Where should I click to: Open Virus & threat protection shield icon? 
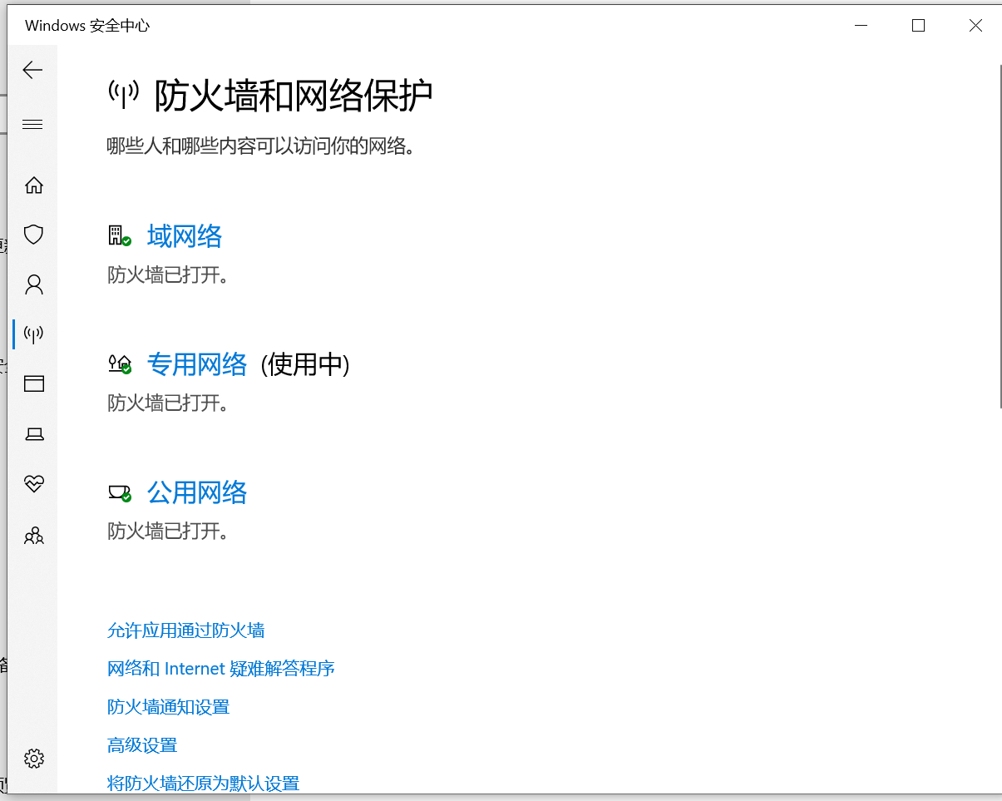pyautogui.click(x=33, y=235)
